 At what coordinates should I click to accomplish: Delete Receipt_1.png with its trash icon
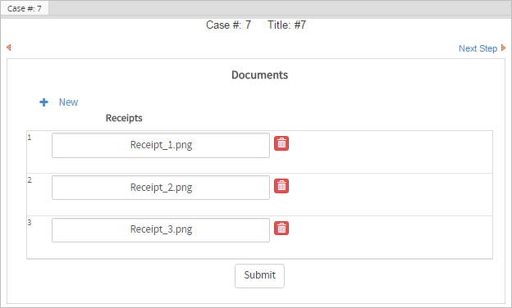281,143
